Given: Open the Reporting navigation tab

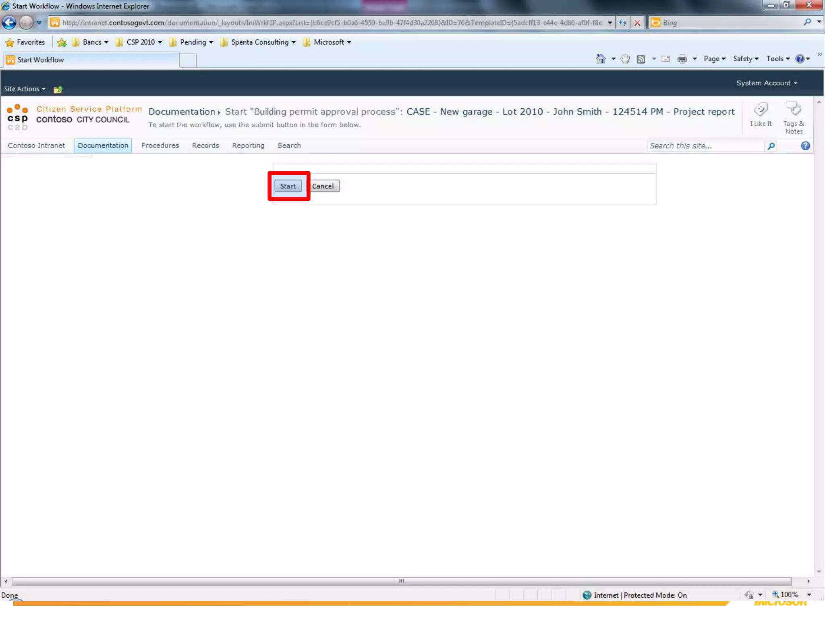Looking at the screenshot, I should (x=248, y=145).
